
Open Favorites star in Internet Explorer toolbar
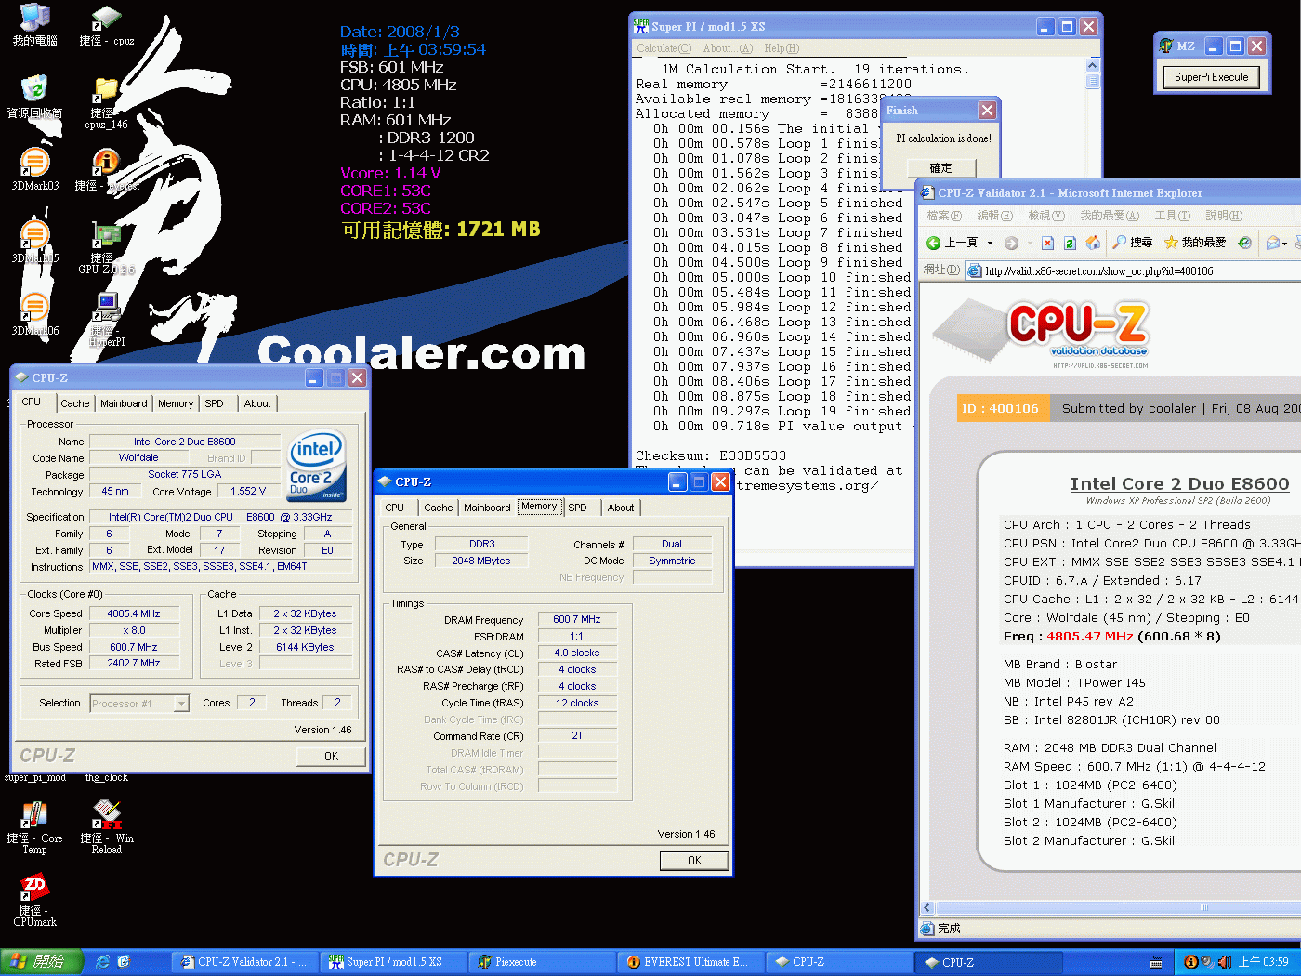(x=1195, y=243)
